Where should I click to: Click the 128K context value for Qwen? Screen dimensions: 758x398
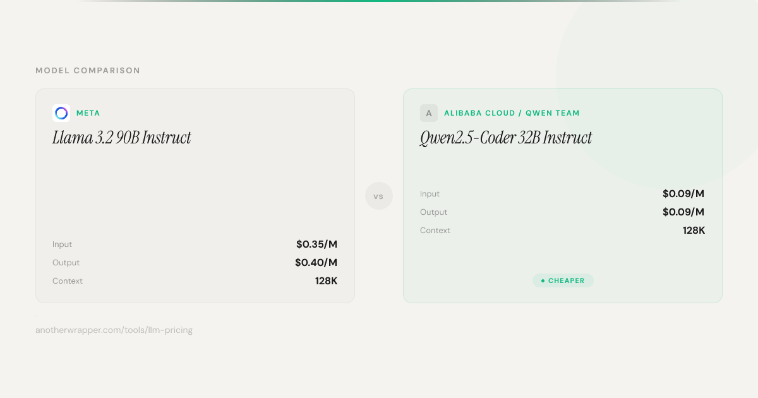(x=694, y=231)
